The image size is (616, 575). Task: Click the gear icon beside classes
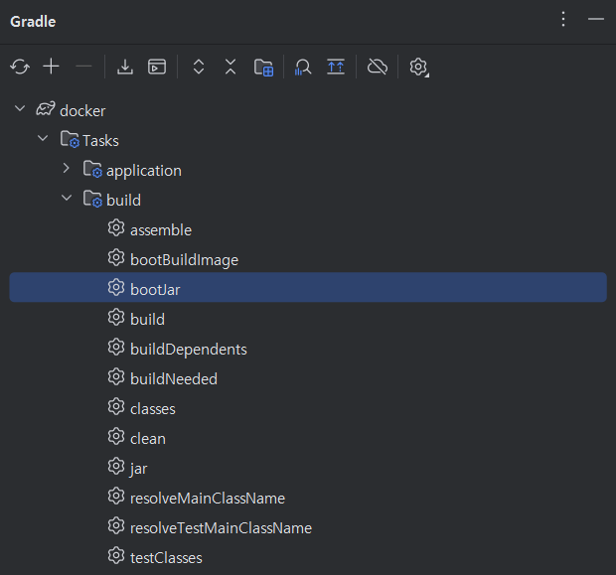(x=116, y=406)
